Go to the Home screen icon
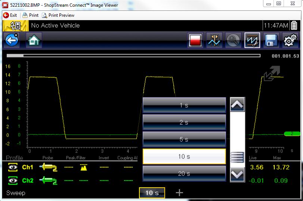This screenshot has height=201, width=303. (x=34, y=40)
